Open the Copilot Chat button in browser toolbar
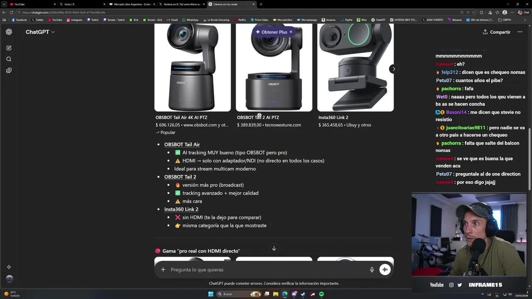The width and height of the screenshot is (532, 299). [523, 12]
